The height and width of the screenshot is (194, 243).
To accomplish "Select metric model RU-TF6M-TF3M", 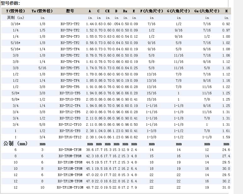I will pos(70,150).
